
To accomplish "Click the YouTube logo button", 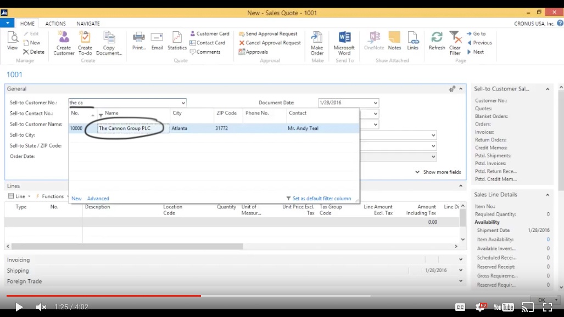I will (504, 307).
